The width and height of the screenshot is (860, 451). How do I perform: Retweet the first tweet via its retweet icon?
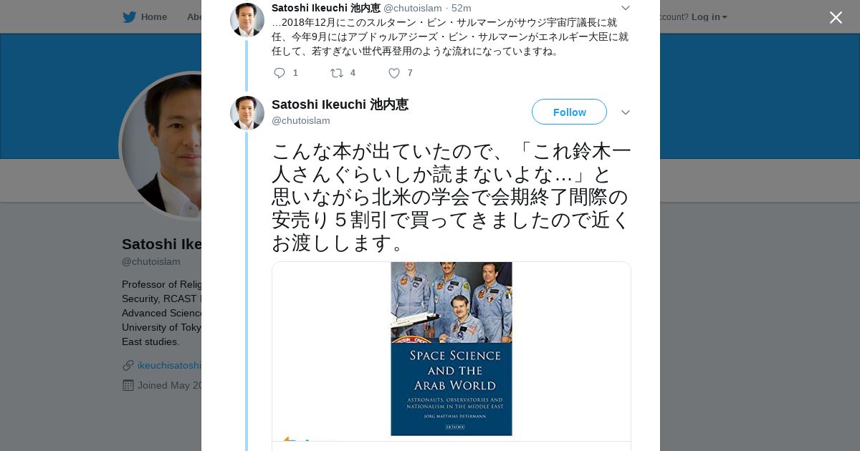(x=336, y=73)
